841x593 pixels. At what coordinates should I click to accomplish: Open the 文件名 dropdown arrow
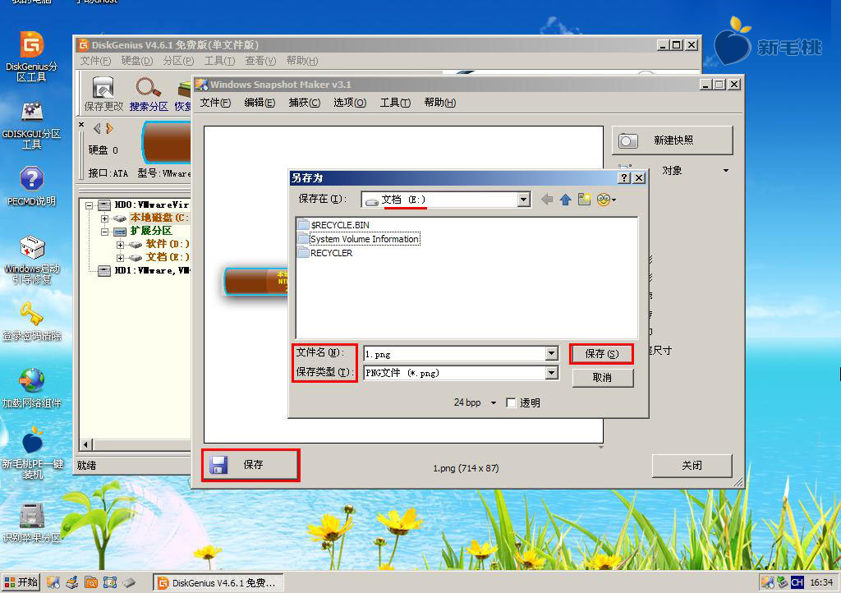pyautogui.click(x=552, y=353)
